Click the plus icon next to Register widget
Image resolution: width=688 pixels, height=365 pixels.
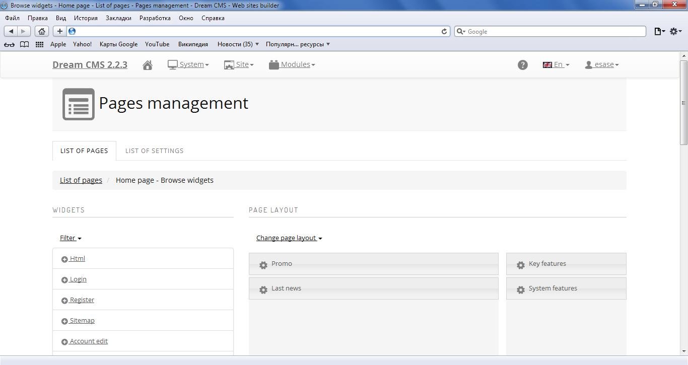[64, 300]
